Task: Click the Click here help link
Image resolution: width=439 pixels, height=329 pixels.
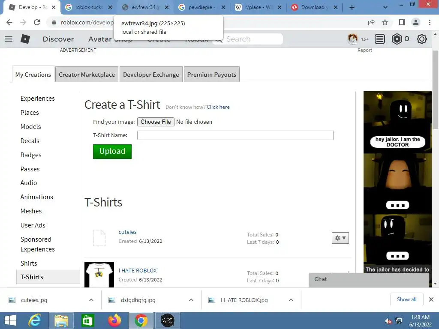Action: (x=218, y=107)
